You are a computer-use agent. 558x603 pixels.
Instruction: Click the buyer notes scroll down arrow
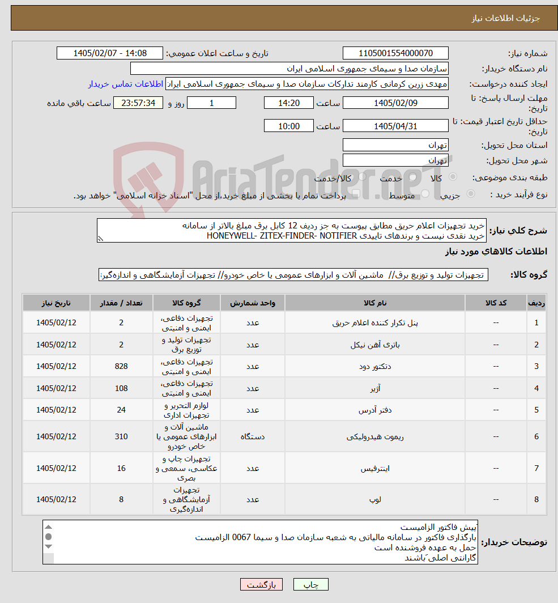(48, 546)
